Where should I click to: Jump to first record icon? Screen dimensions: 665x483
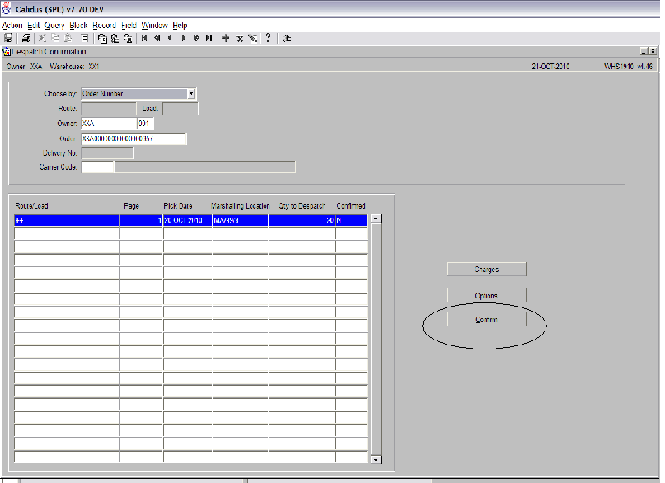coord(144,38)
